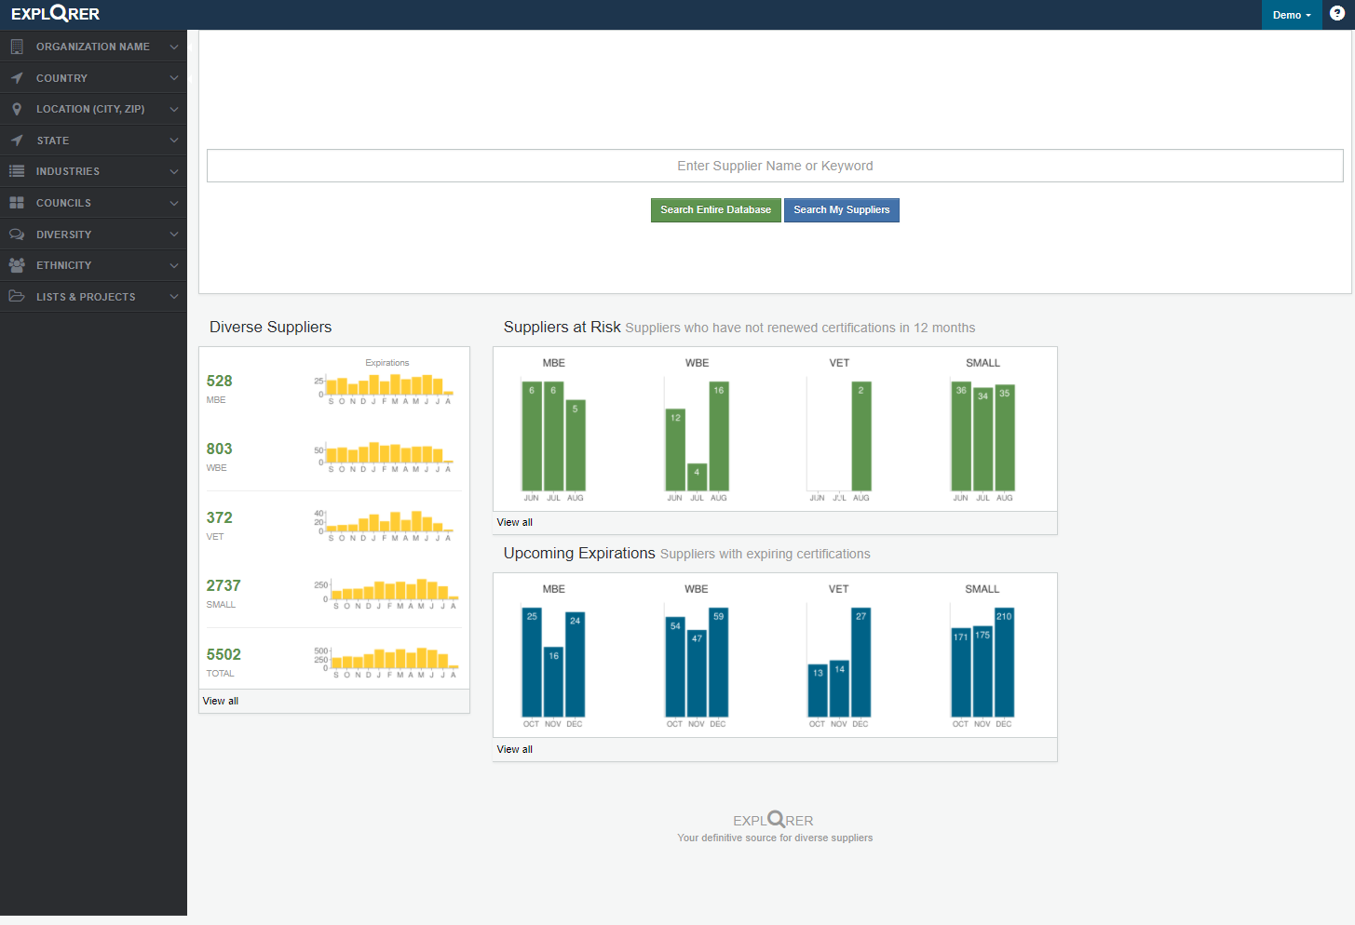1355x925 pixels.
Task: Expand the Councils filter chevron
Action: 174,203
